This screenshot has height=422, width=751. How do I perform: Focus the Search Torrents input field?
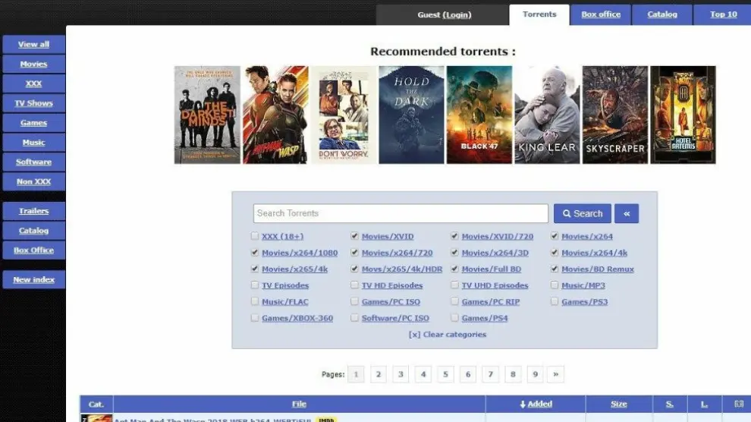click(x=401, y=213)
